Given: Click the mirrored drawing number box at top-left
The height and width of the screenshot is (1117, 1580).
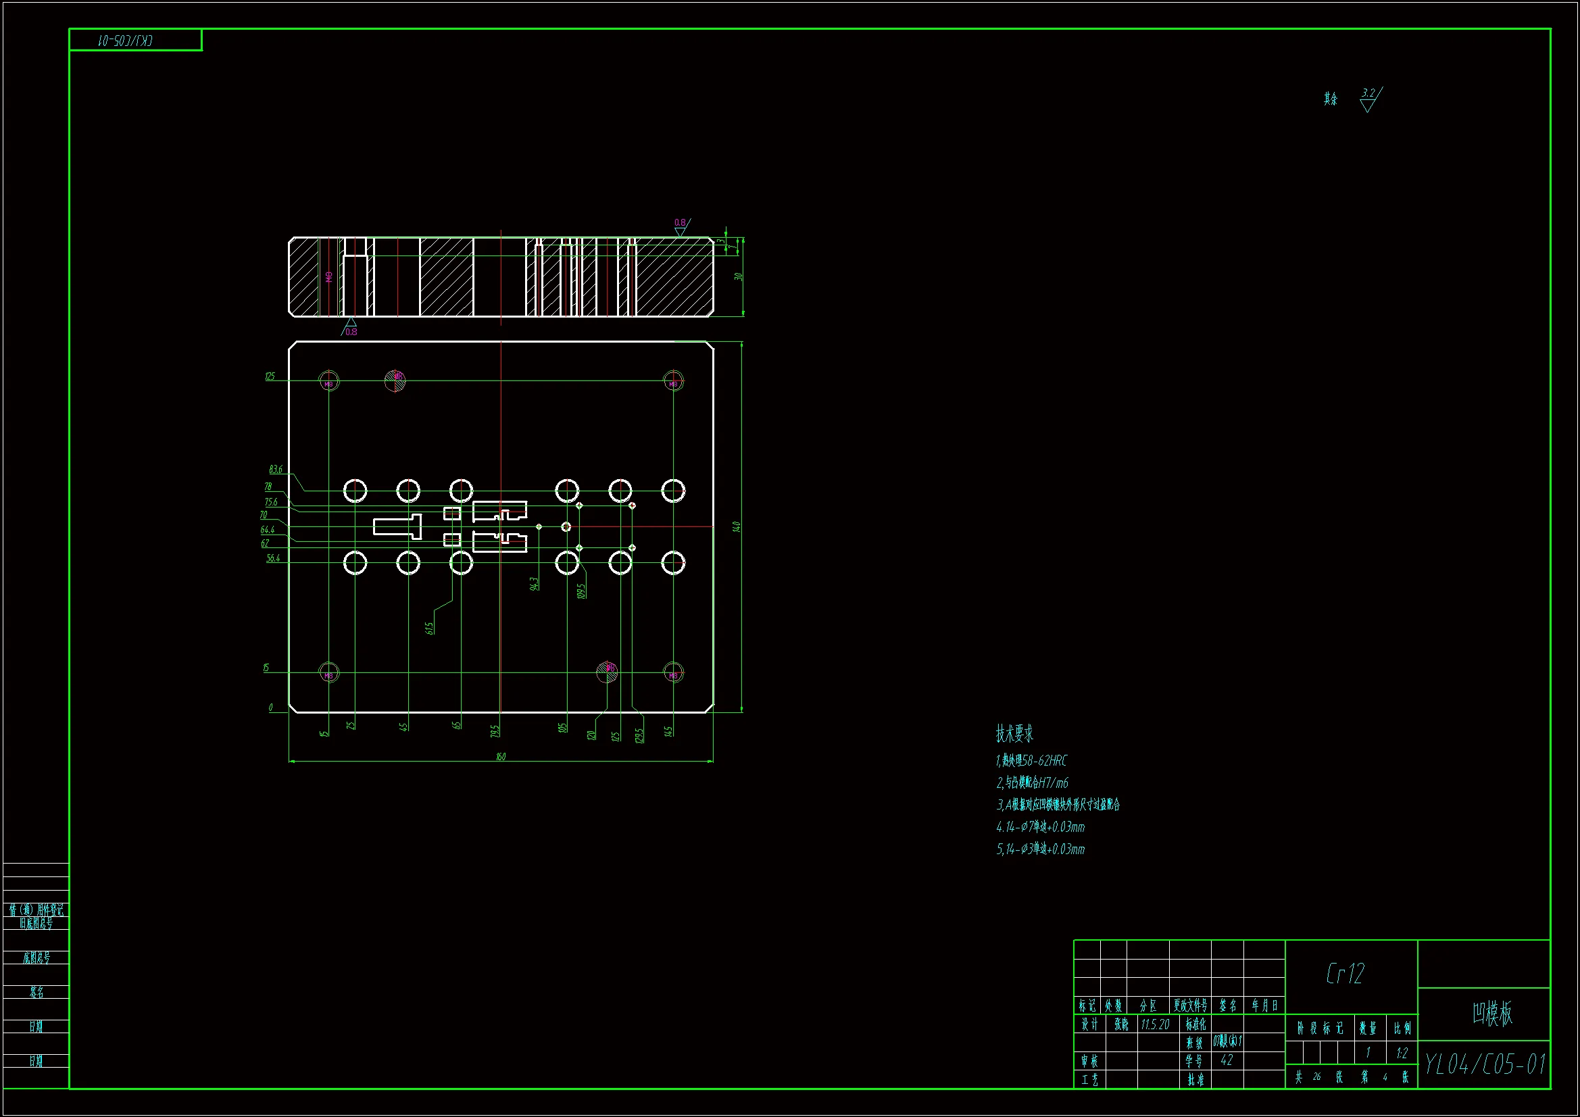Looking at the screenshot, I should tap(135, 40).
